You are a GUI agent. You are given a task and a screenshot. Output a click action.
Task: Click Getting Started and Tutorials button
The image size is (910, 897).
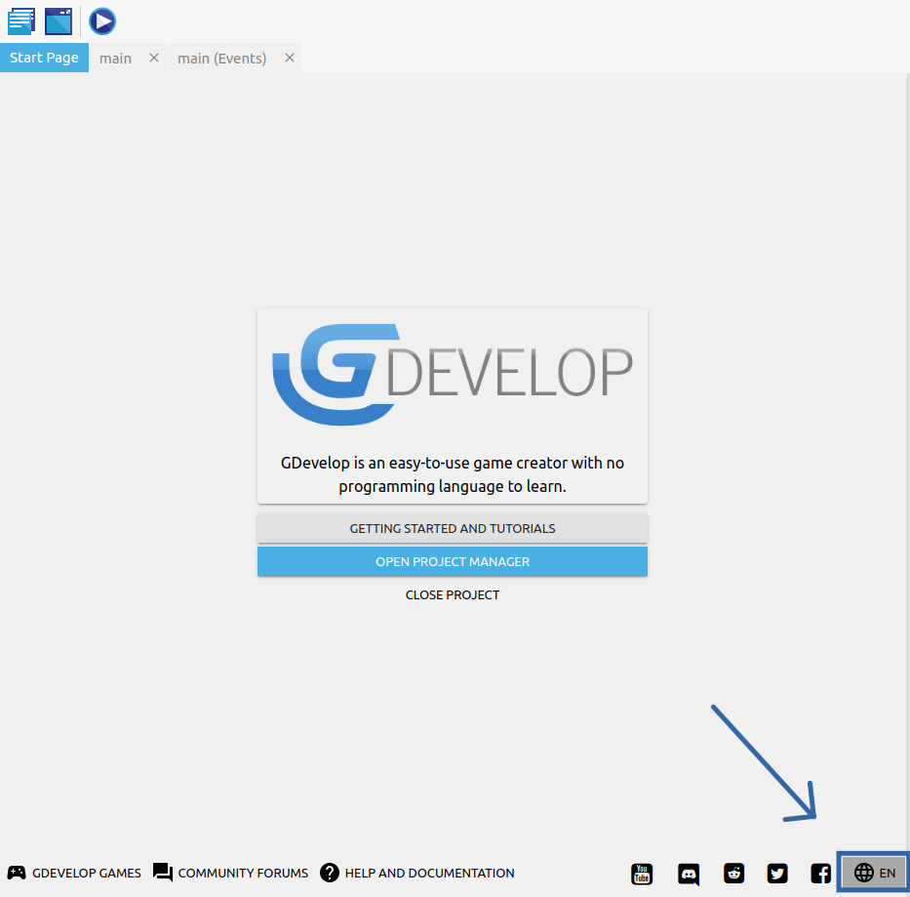(x=453, y=528)
